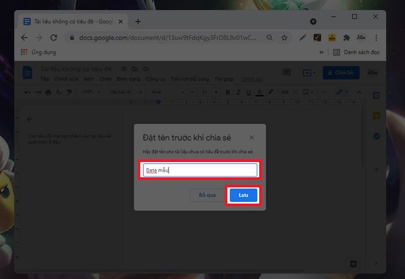Open the Arial font dropdown
Viewport: 405px width, 279px height.
pos(167,92)
